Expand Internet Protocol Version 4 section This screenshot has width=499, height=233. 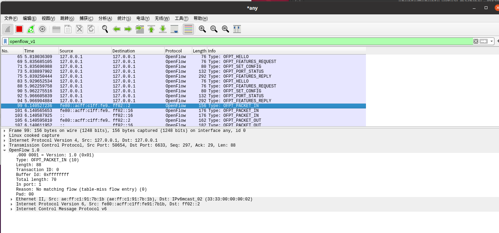[x=5, y=141]
